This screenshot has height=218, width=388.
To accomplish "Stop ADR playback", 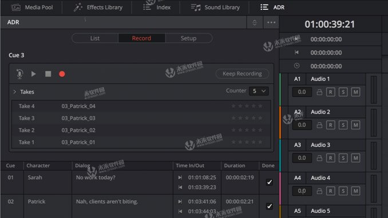I will click(x=48, y=74).
